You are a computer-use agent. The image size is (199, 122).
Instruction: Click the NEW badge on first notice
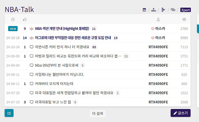pyautogui.click(x=13, y=29)
